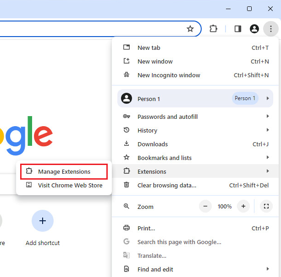Click the key icon beside Passwords

[x=127, y=117]
